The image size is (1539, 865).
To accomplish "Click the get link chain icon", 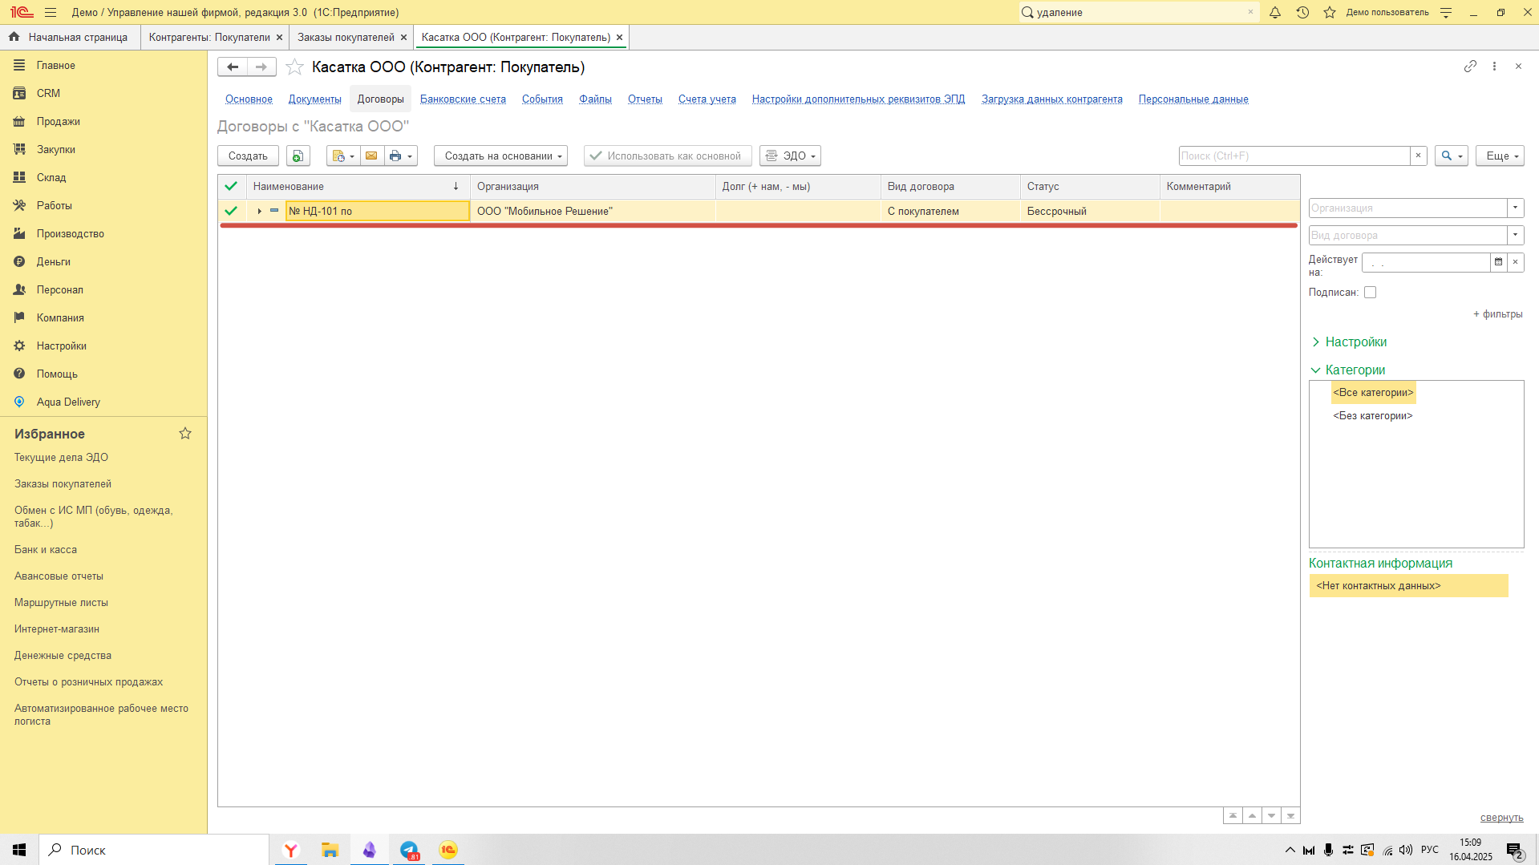I will [1469, 67].
